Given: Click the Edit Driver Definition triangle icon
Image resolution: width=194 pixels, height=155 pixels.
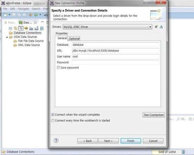Looking at the screenshot, I should coord(161,27).
